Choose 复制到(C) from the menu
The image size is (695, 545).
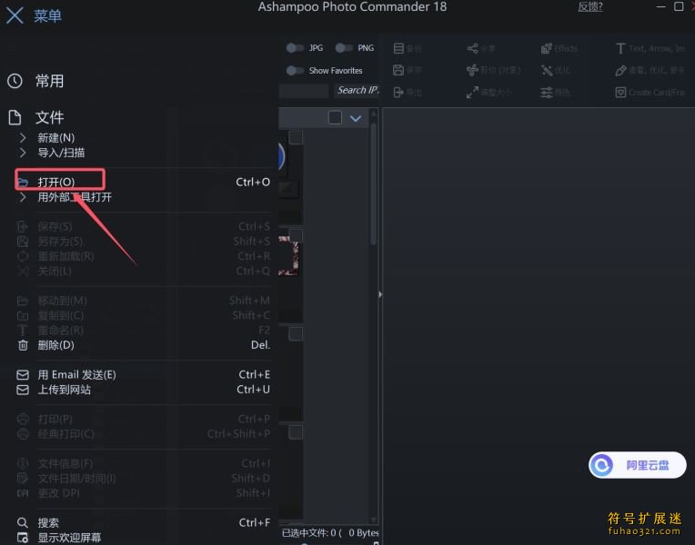point(143,316)
